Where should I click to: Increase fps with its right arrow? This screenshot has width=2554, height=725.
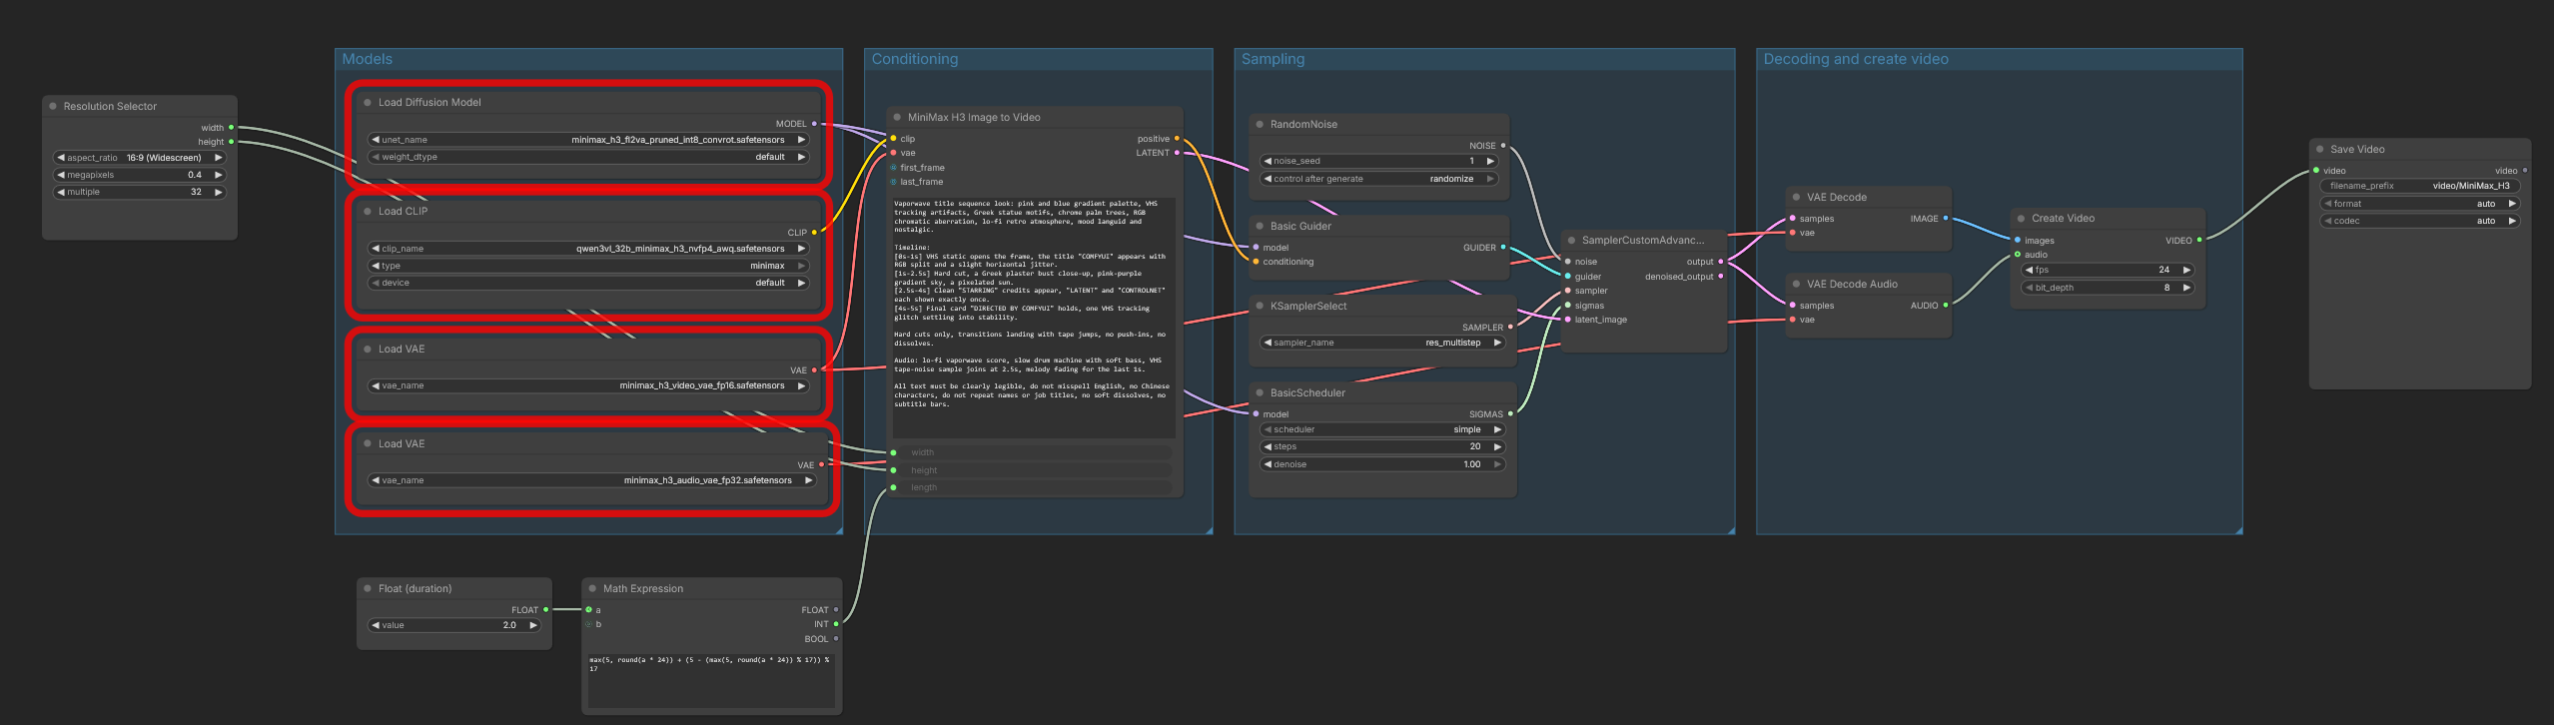[x=2186, y=270]
